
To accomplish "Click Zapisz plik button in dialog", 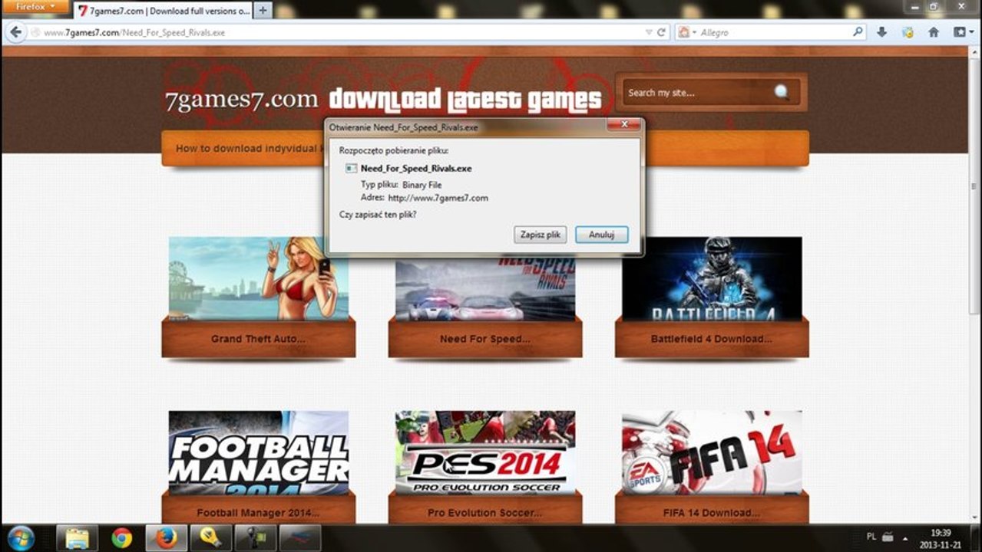I will coord(540,235).
